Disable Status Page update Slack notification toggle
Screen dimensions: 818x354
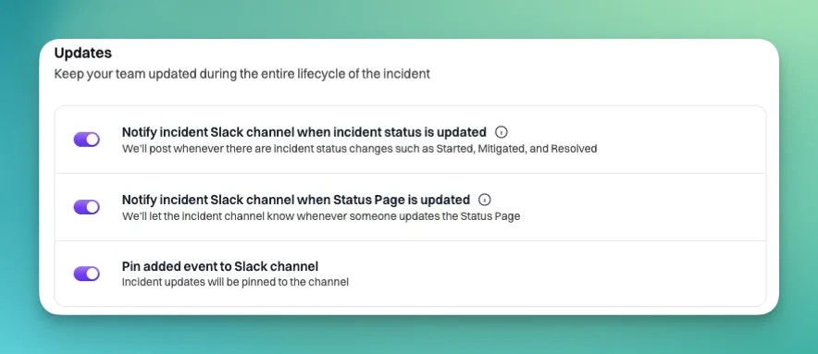pos(87,207)
